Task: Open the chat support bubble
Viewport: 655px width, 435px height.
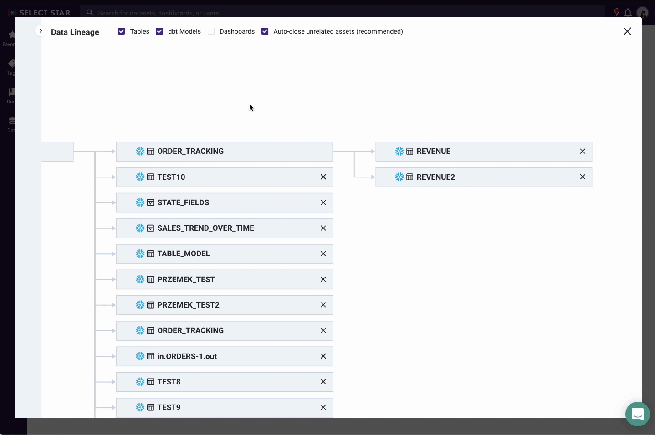Action: click(x=637, y=414)
